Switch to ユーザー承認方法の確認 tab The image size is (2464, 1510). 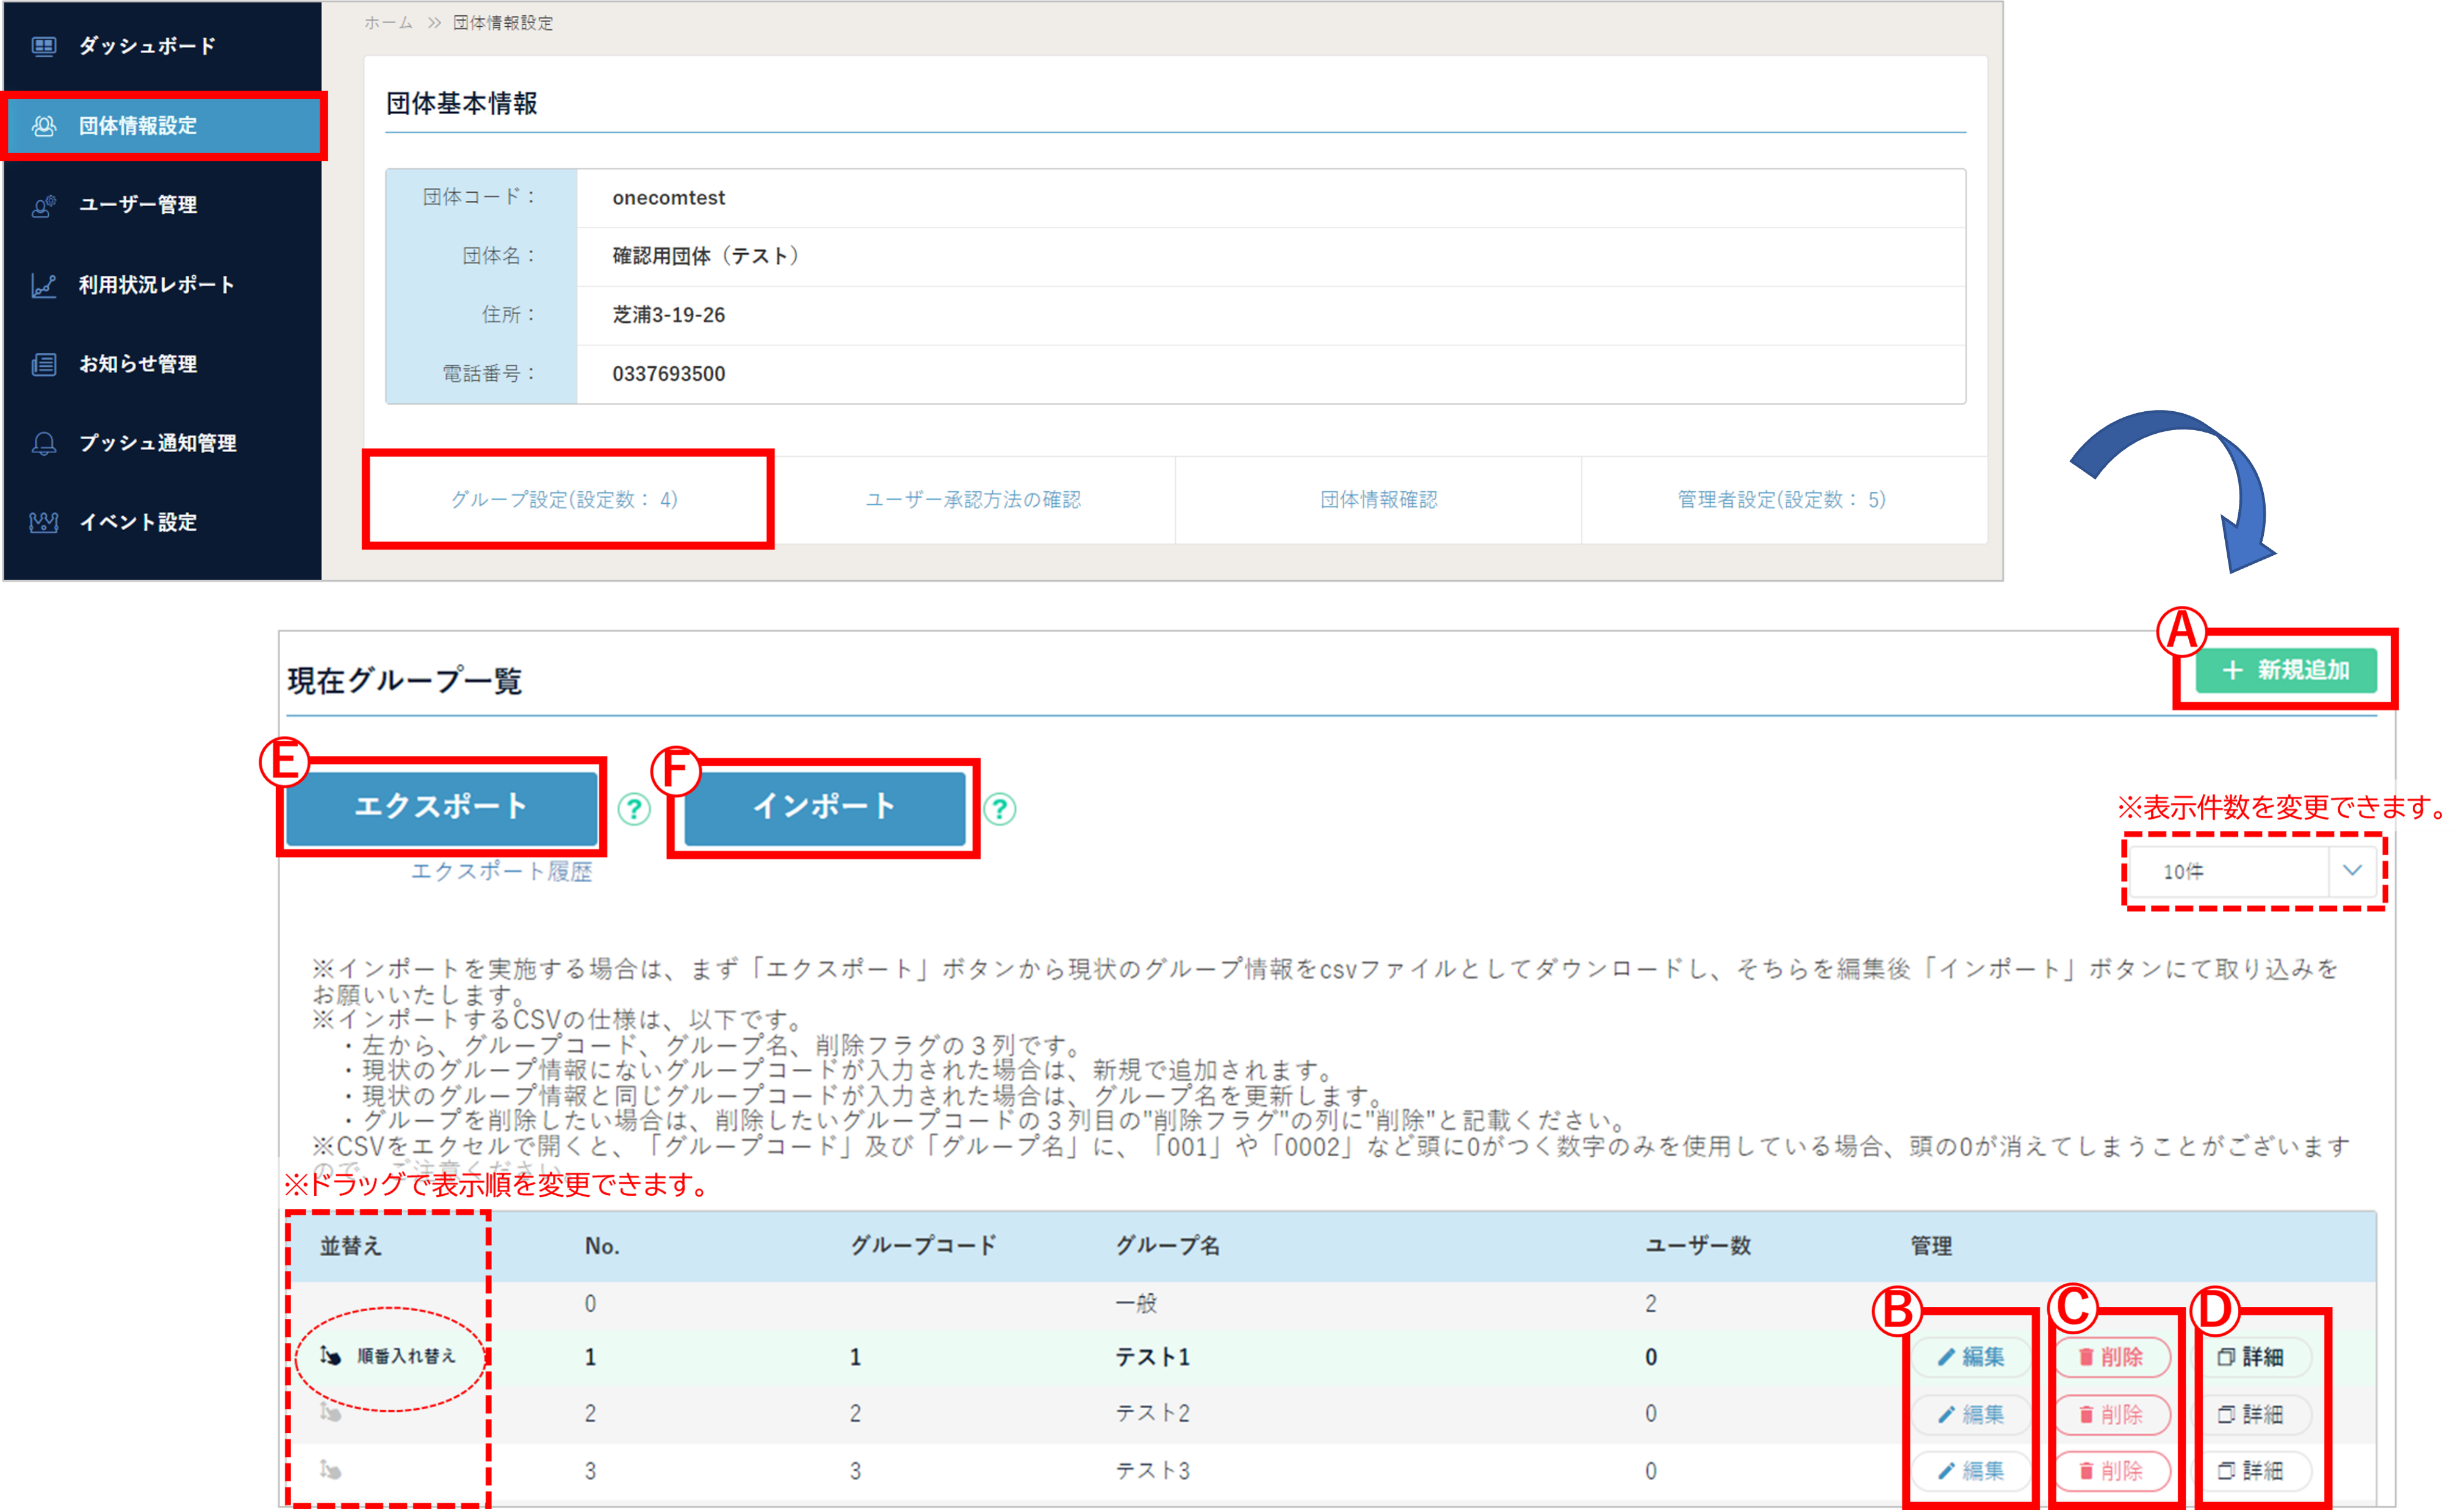tap(973, 500)
